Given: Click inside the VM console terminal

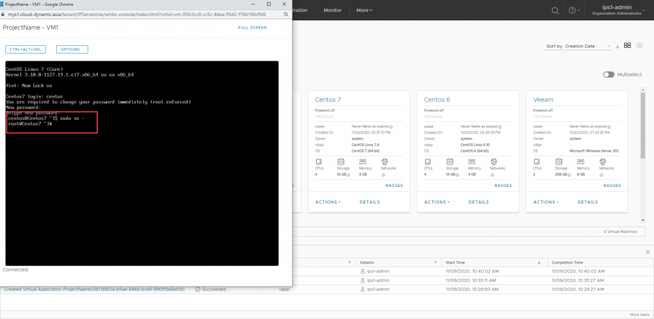Looking at the screenshot, I should coord(142,191).
